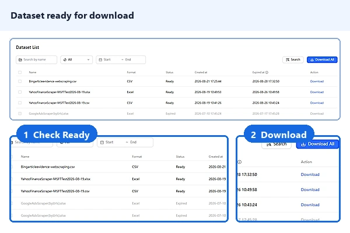This screenshot has width=350, height=233.
Task: Click the Action header in the enlarged Download panel
Action: pyautogui.click(x=306, y=162)
